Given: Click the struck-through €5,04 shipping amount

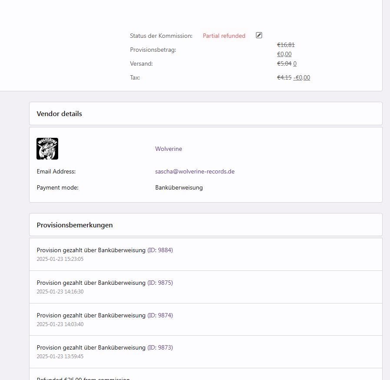Looking at the screenshot, I should (x=284, y=63).
